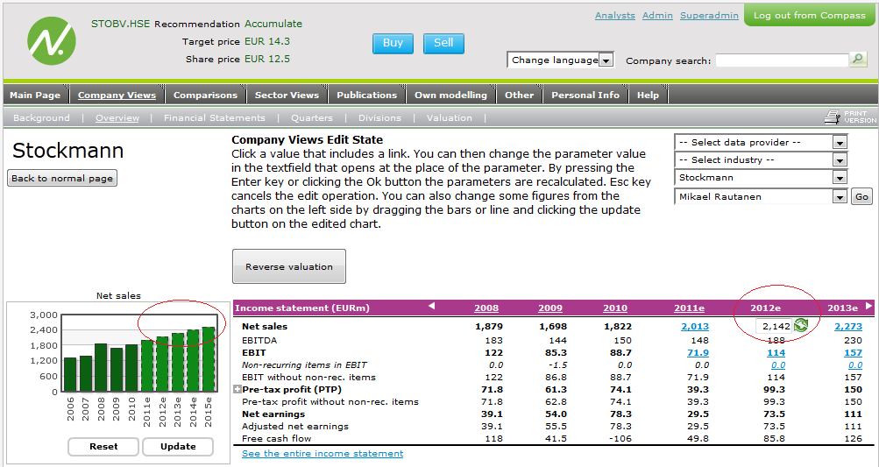Open the Main Page menu

35,95
